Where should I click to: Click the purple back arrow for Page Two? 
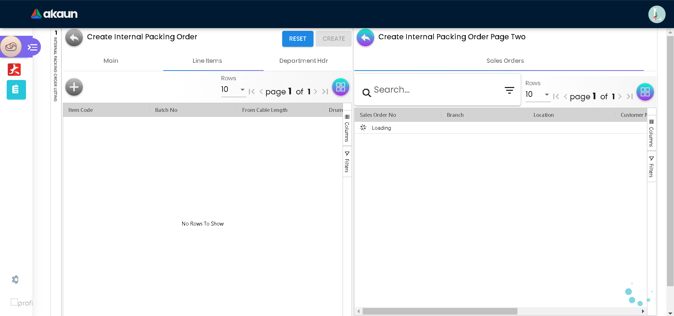coord(365,38)
